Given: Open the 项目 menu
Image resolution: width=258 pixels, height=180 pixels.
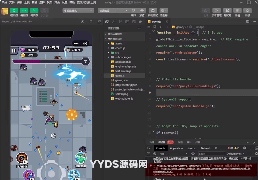Looking at the screenshot, I should click(5, 2).
